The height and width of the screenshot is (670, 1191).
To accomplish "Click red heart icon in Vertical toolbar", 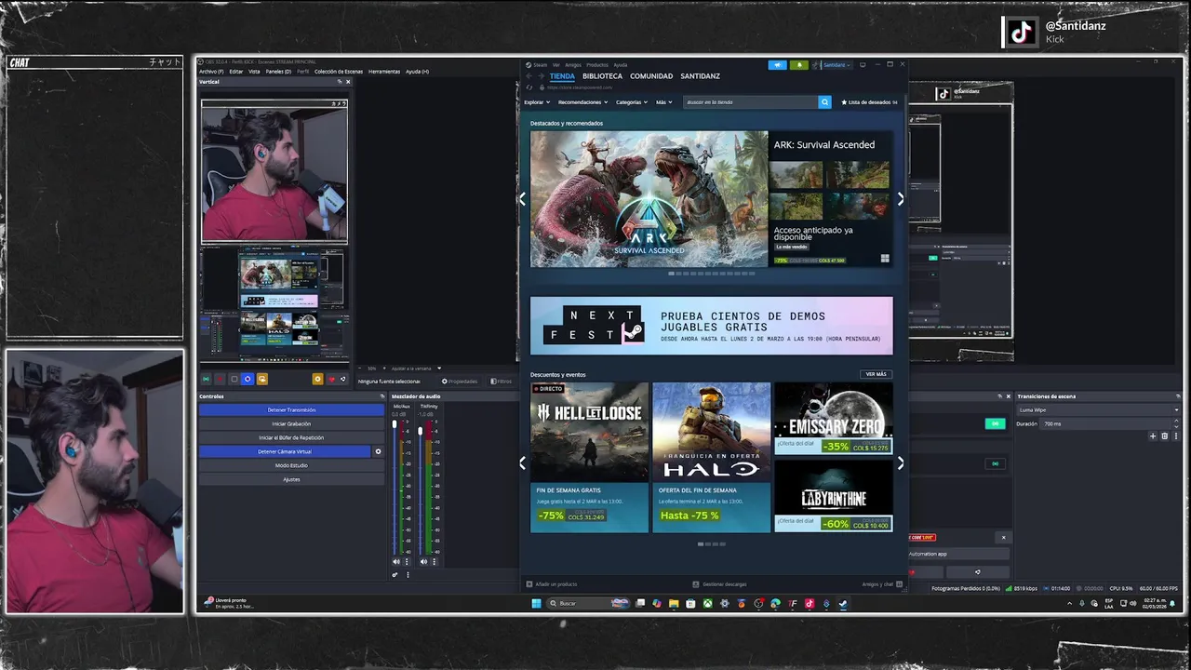I will point(331,379).
